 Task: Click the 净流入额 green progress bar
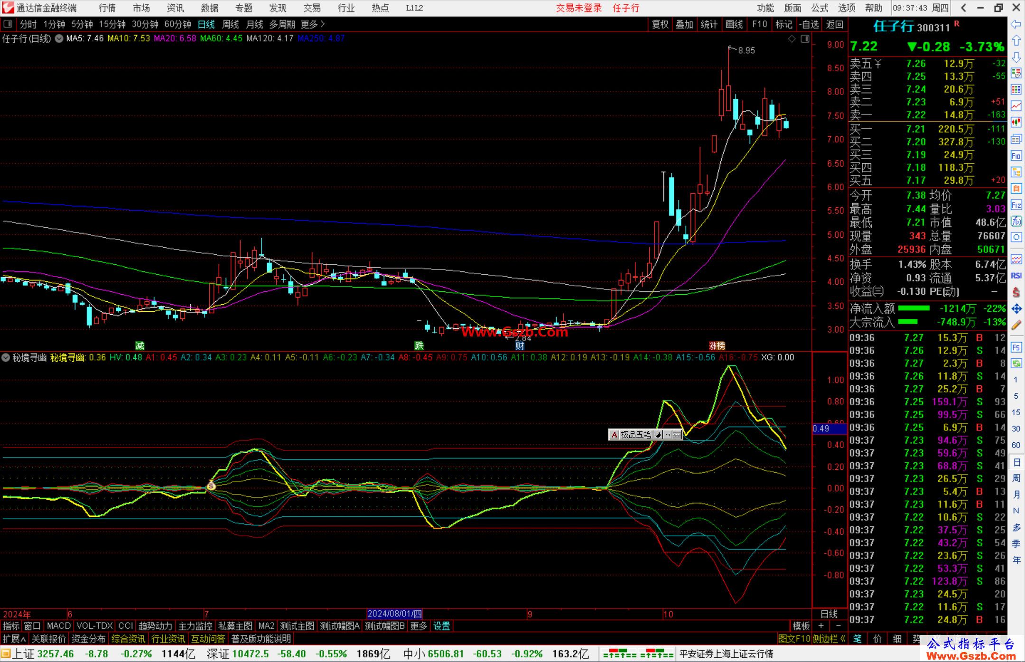(913, 308)
